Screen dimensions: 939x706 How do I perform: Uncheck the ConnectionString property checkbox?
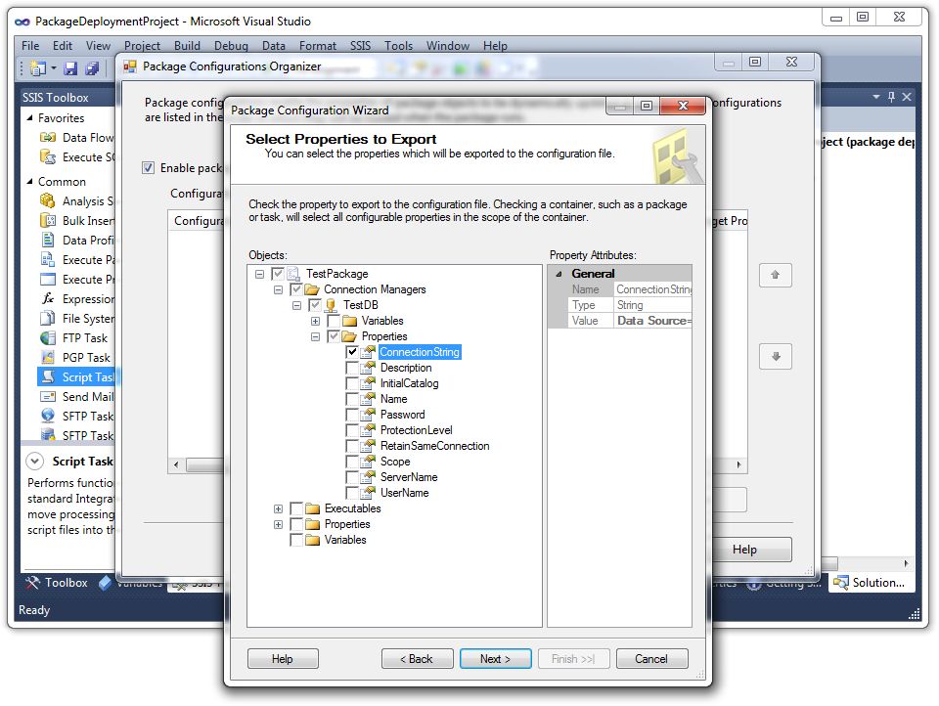tap(352, 352)
